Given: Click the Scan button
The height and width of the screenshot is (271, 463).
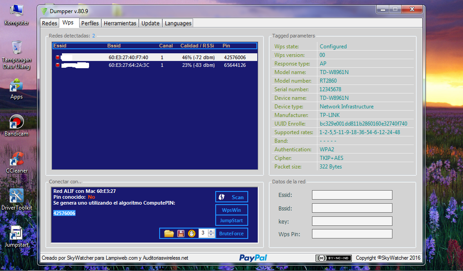Looking at the screenshot, I should [231, 197].
